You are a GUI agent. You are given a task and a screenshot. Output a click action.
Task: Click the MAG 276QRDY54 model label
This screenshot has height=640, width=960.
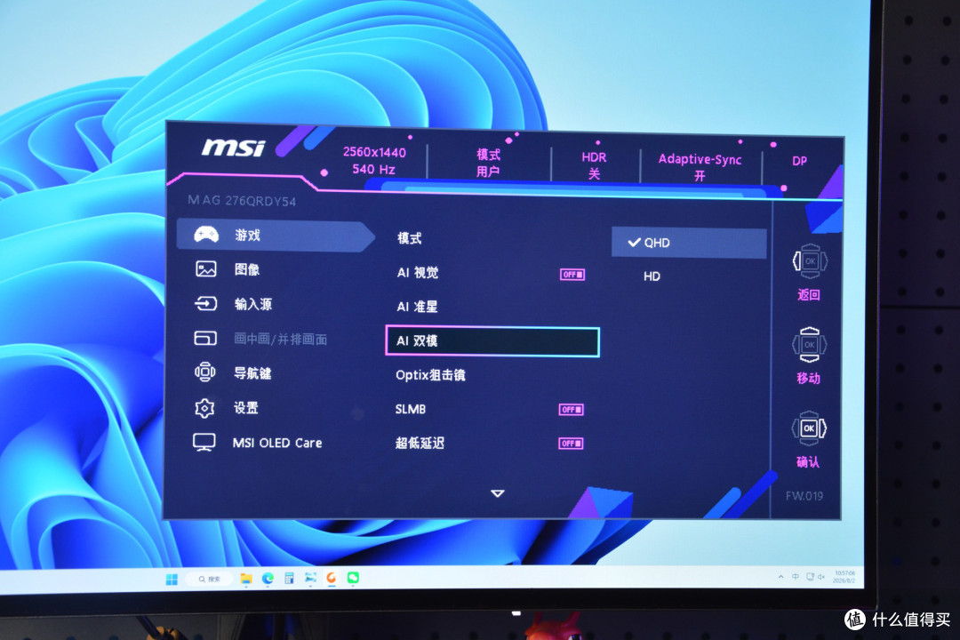(241, 201)
